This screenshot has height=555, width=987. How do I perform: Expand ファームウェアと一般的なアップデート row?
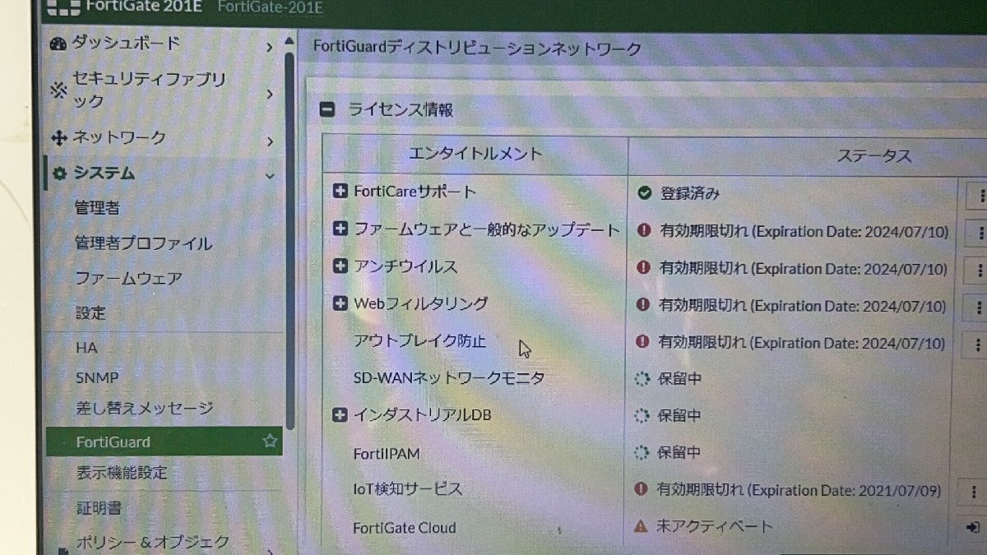[341, 229]
